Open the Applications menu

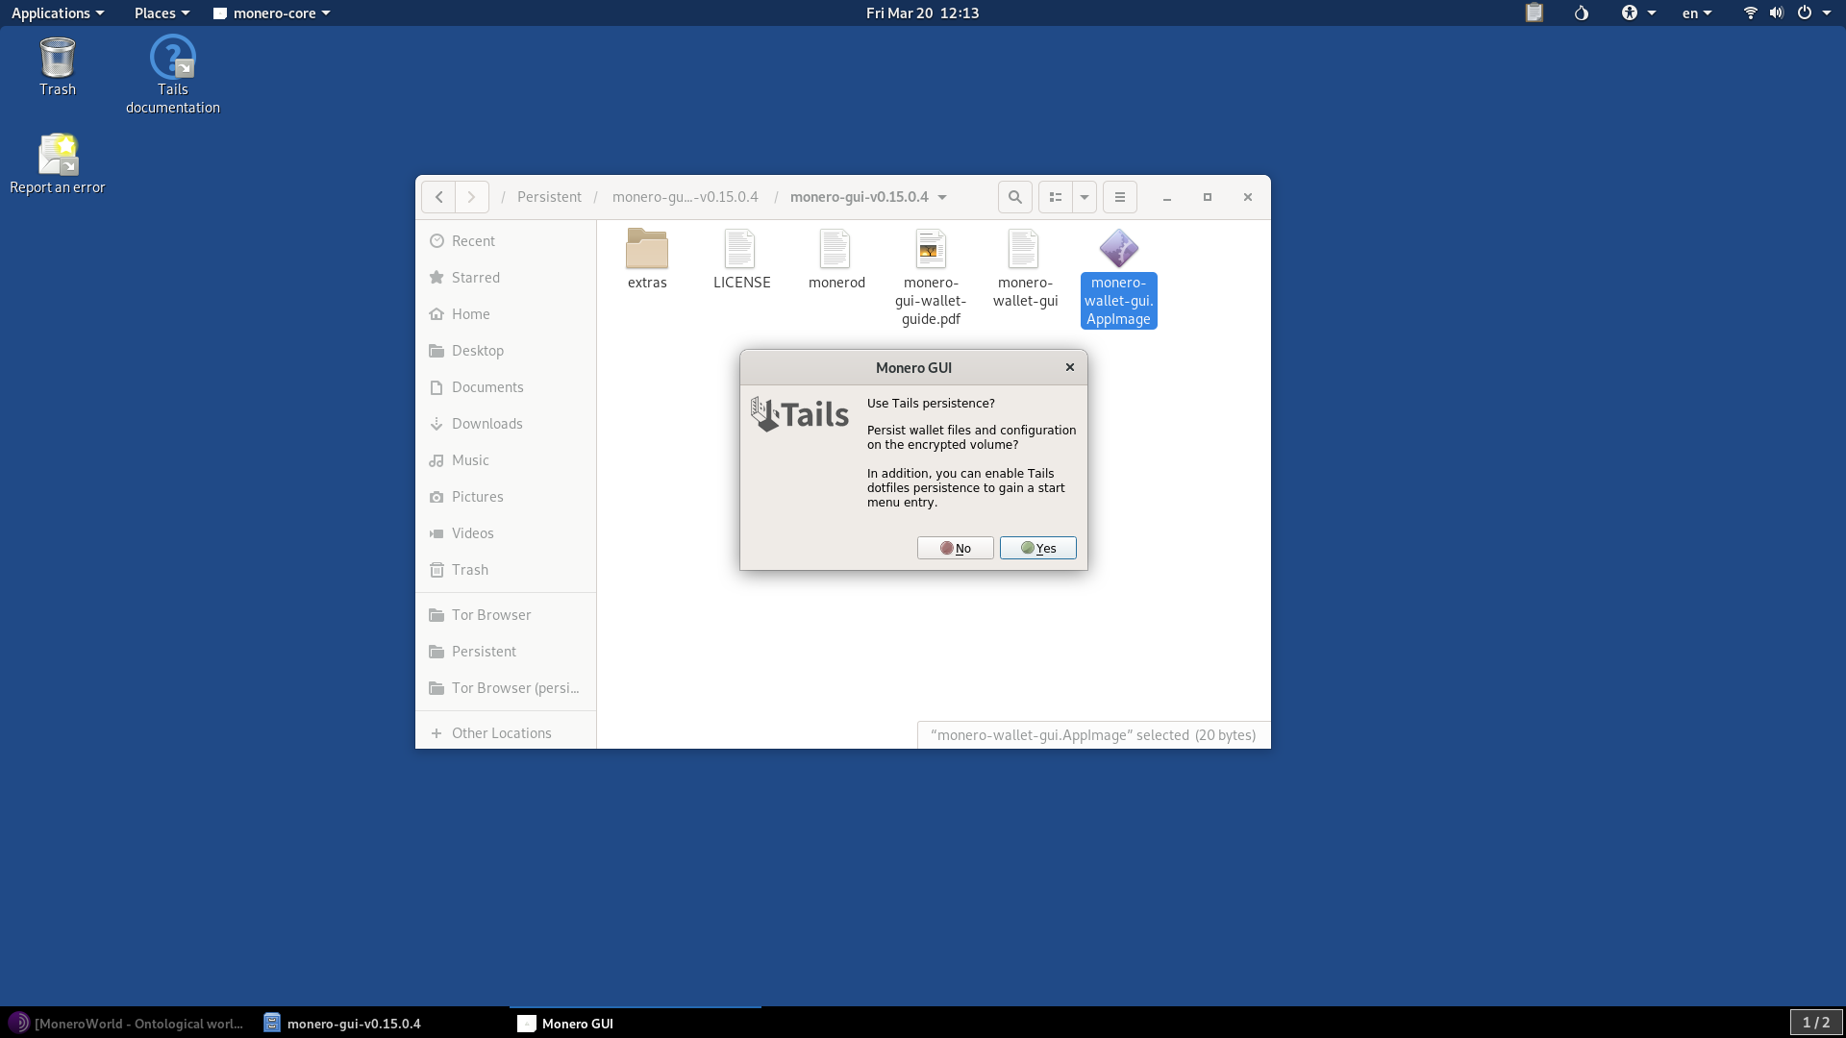(x=52, y=12)
